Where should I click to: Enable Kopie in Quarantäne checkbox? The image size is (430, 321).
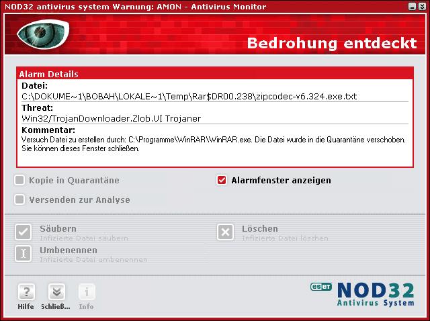pos(19,181)
